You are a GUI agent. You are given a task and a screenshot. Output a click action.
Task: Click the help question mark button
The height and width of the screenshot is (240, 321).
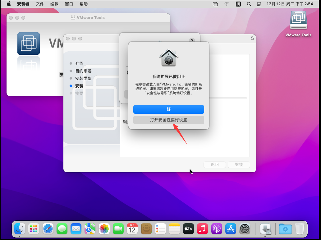tap(192, 40)
